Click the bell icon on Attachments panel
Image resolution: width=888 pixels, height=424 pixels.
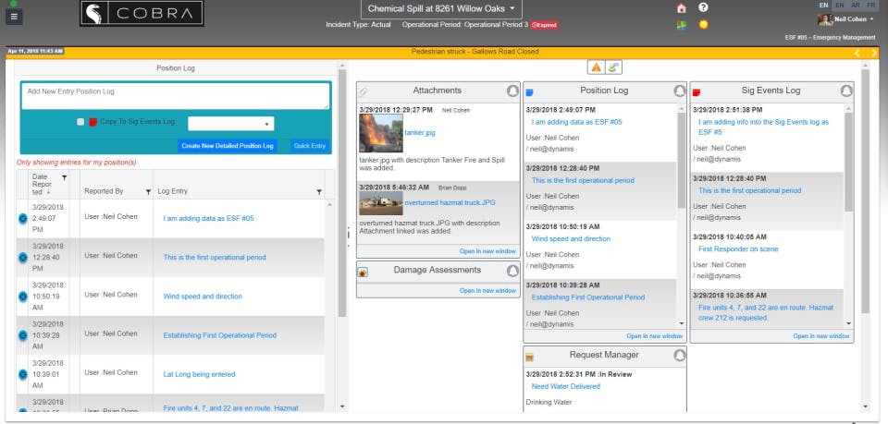point(512,91)
